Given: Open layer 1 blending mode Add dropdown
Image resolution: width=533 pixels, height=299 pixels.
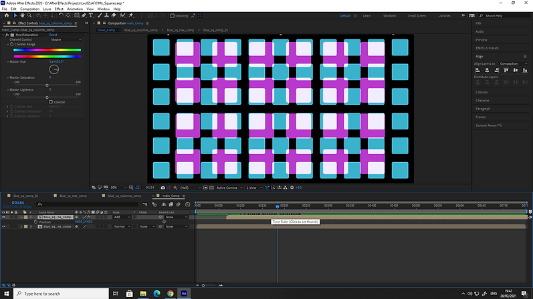Looking at the screenshot, I should 122,217.
